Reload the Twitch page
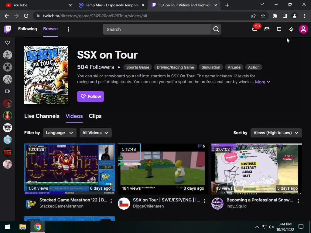The image size is (311, 233). (26, 16)
